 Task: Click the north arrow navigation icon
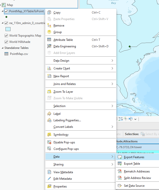[x=130, y=119]
